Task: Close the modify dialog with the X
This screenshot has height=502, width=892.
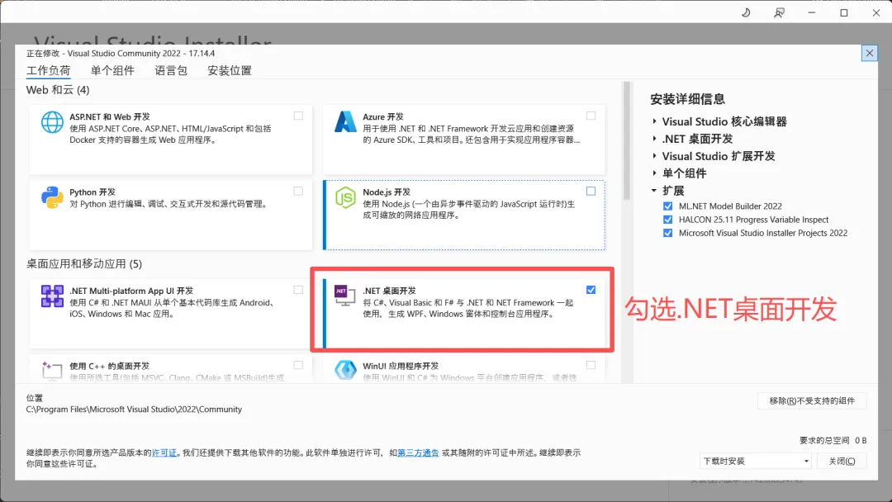Action: 869,54
